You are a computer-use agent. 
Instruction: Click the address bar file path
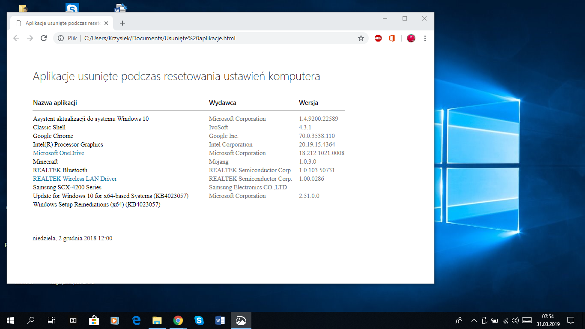(x=160, y=38)
